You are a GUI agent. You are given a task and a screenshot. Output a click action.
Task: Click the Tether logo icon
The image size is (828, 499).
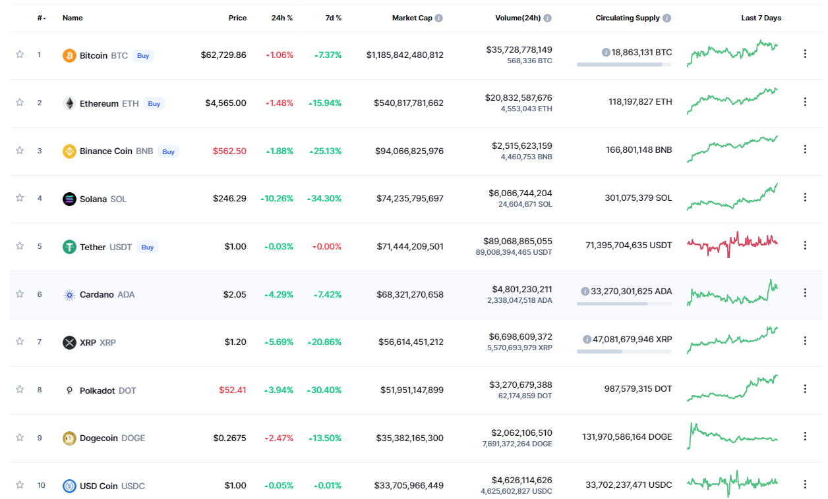[x=69, y=247]
